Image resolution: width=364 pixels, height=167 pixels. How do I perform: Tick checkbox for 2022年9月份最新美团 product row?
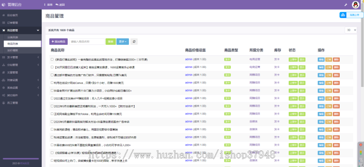pos(52,106)
